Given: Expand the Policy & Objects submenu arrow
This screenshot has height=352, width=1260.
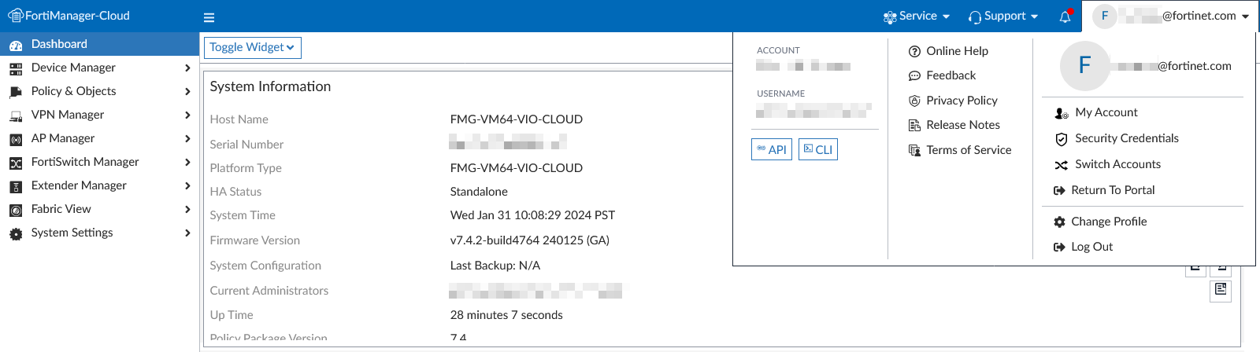Looking at the screenshot, I should click(187, 92).
